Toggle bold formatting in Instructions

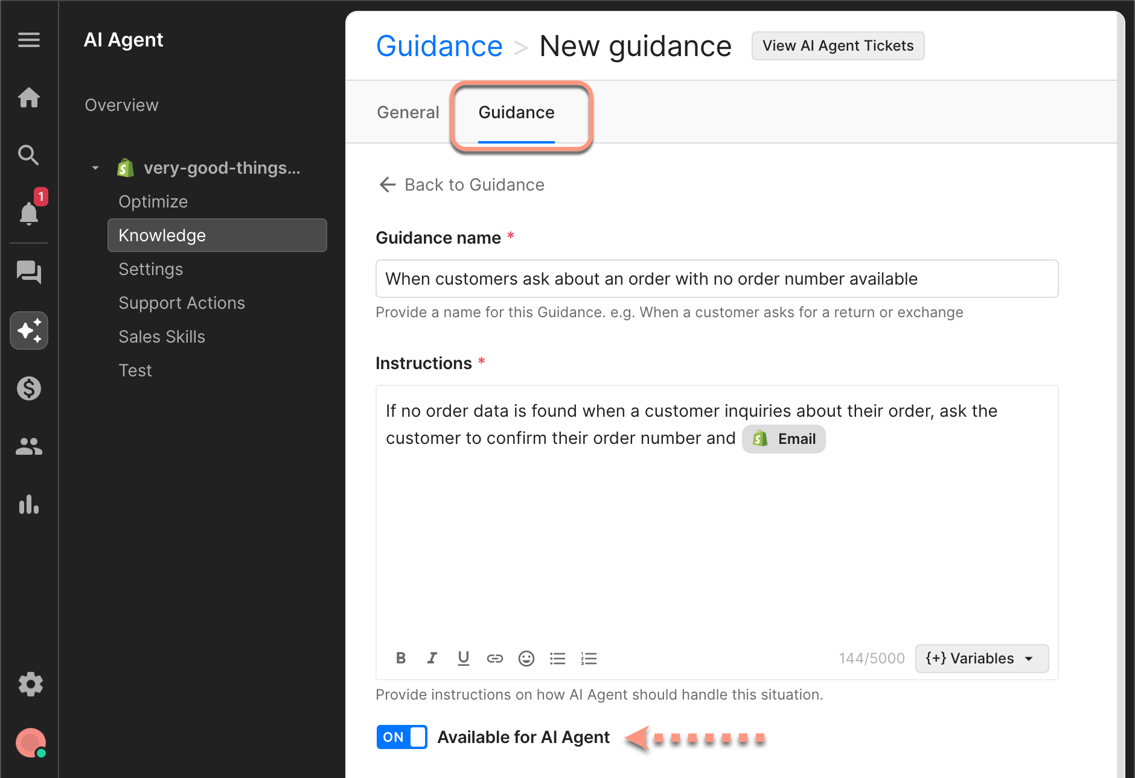(401, 659)
